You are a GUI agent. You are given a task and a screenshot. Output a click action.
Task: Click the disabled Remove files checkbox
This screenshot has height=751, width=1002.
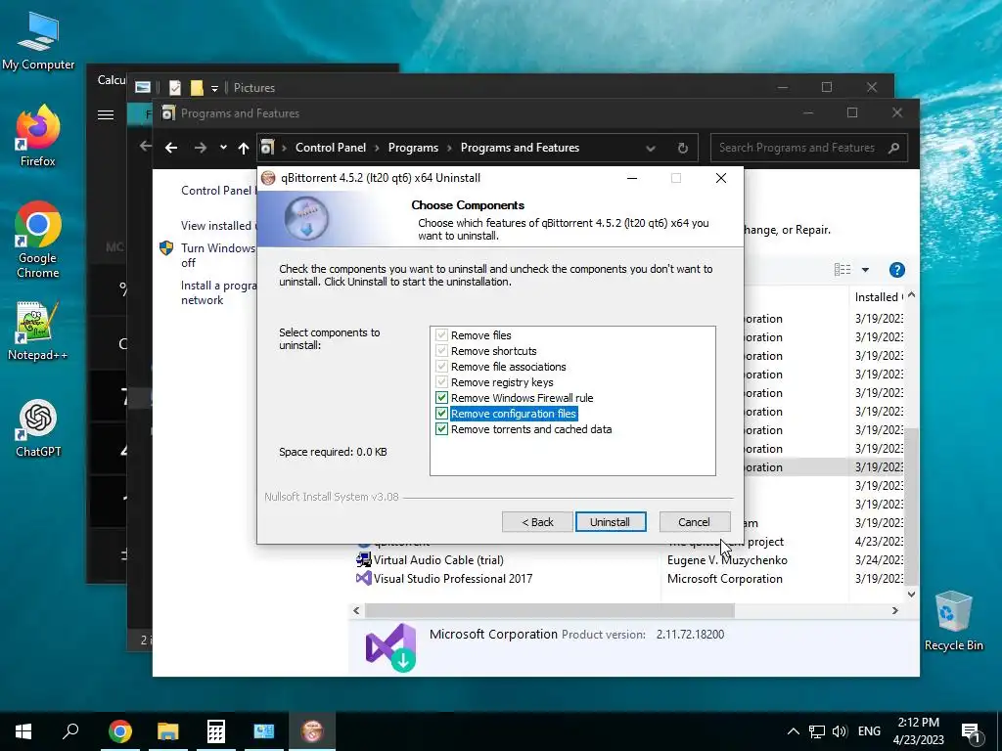pos(441,335)
